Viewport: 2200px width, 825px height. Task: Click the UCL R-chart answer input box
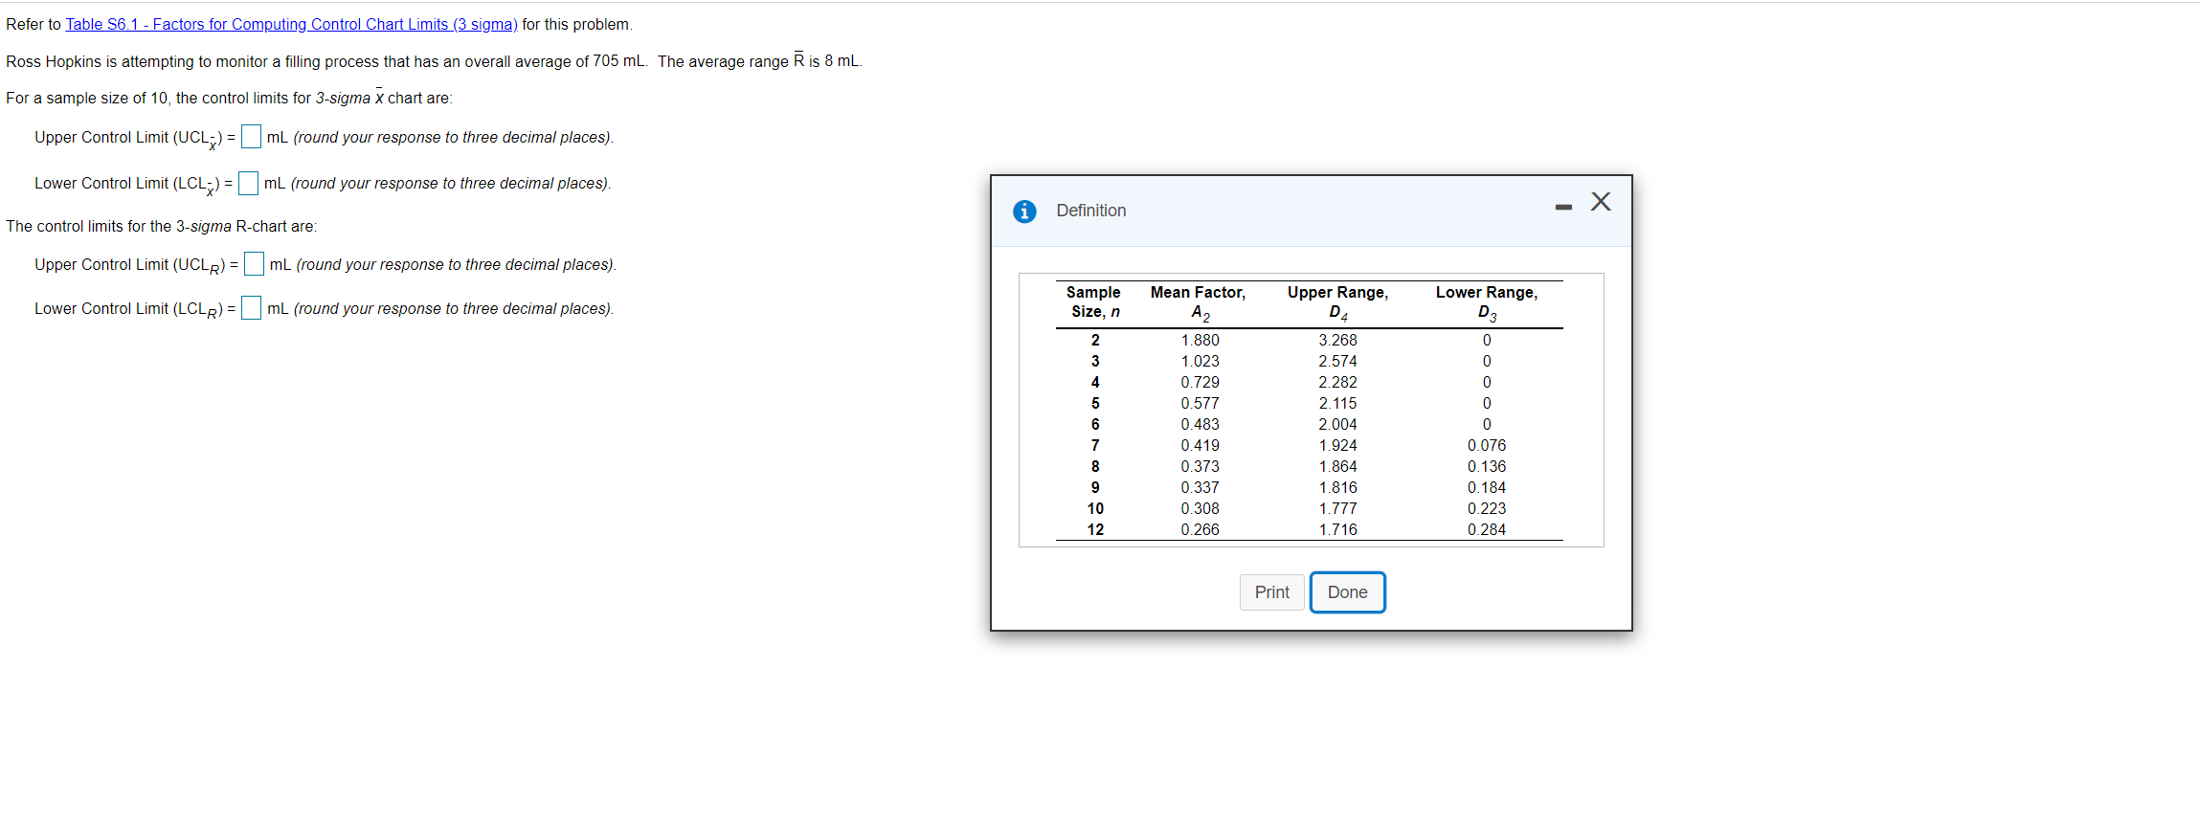[x=254, y=263]
